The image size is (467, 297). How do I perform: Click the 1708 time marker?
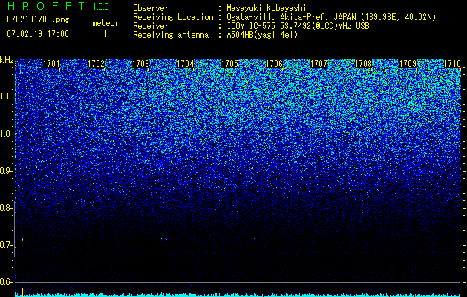pos(363,64)
